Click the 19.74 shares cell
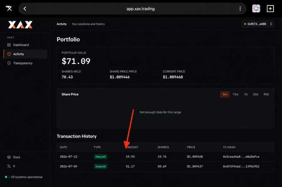This screenshot has width=282, height=187. [x=162, y=157]
